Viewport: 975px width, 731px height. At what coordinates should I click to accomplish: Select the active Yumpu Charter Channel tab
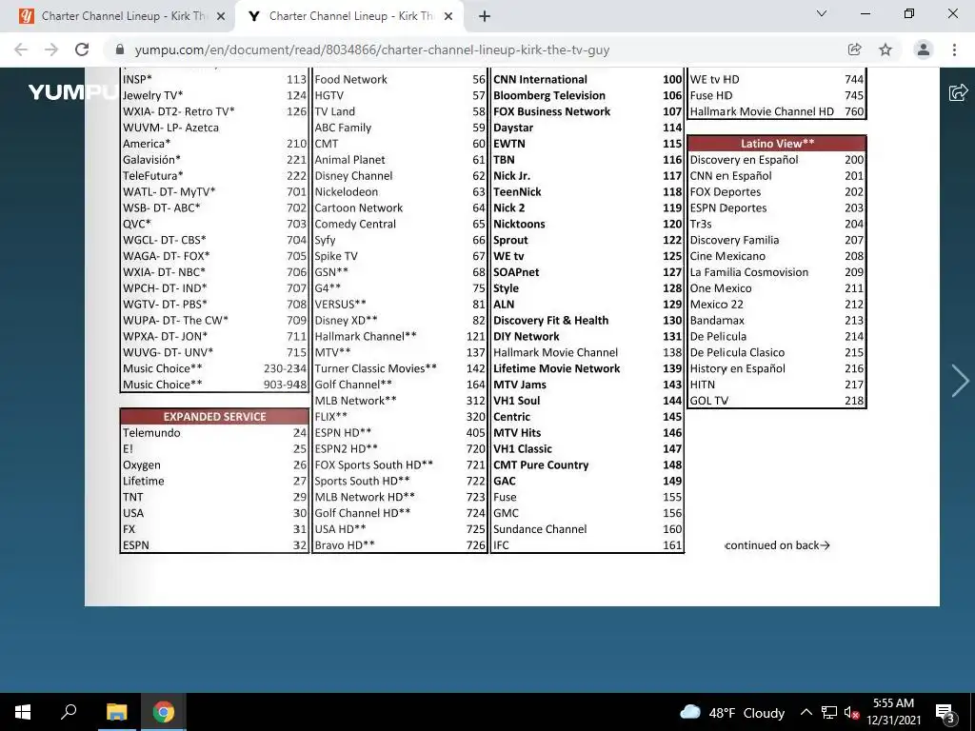coord(348,16)
